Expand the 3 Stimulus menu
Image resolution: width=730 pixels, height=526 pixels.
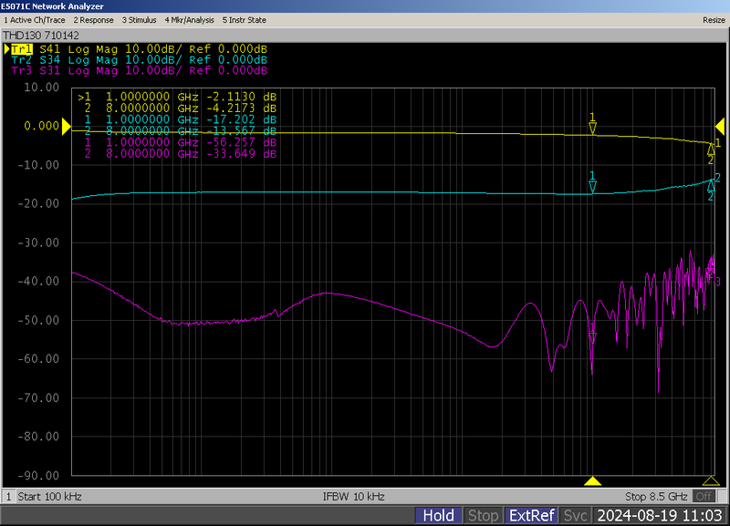coord(139,19)
